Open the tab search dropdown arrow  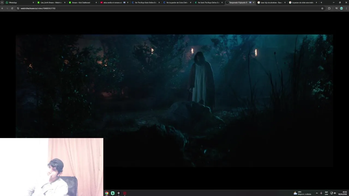2,2
